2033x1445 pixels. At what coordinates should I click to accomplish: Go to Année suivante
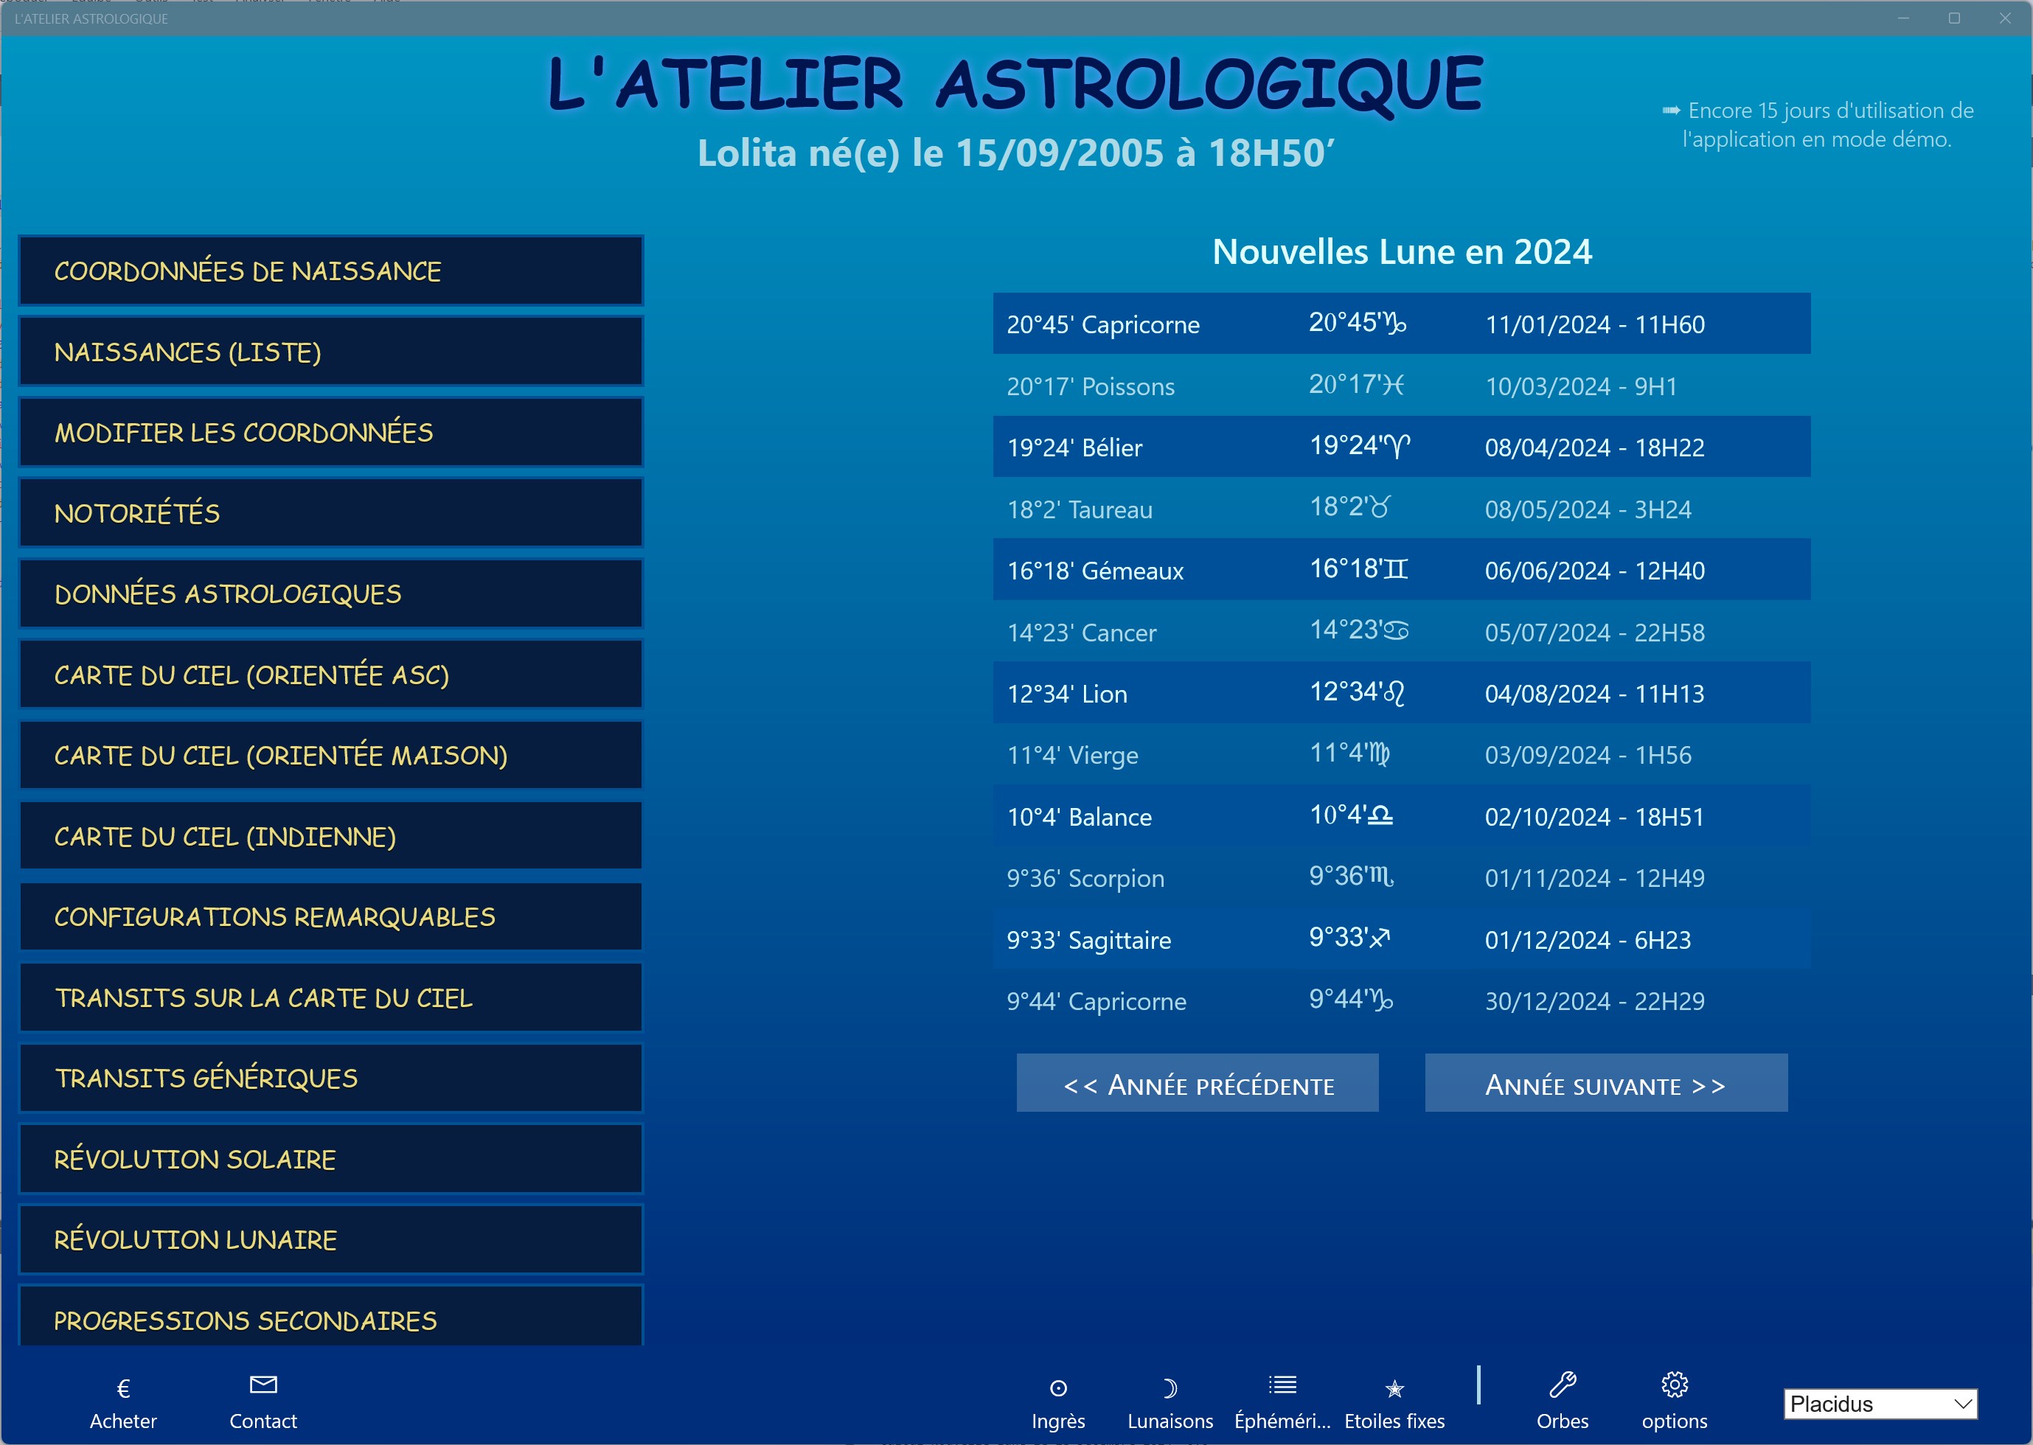pos(1606,1084)
